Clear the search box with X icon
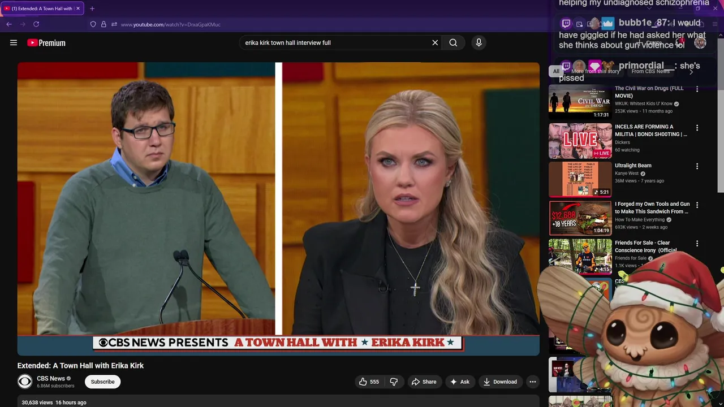724x407 pixels. tap(435, 42)
